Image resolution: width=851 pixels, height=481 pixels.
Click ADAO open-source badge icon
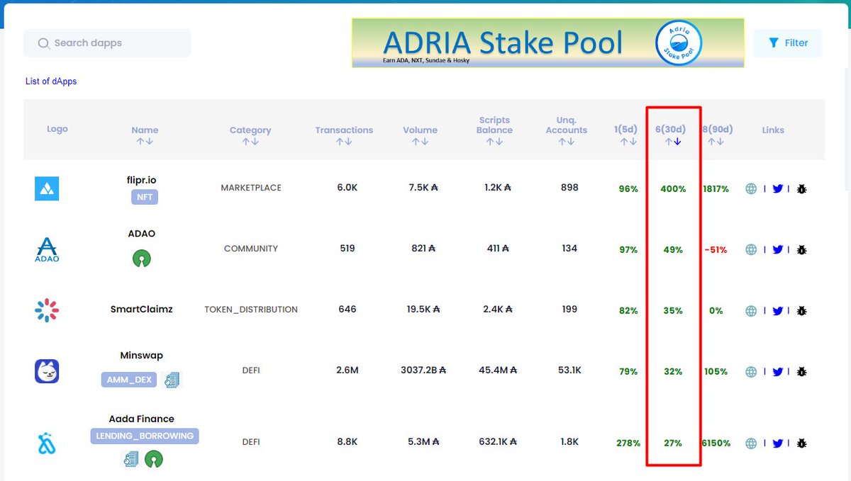pos(142,258)
